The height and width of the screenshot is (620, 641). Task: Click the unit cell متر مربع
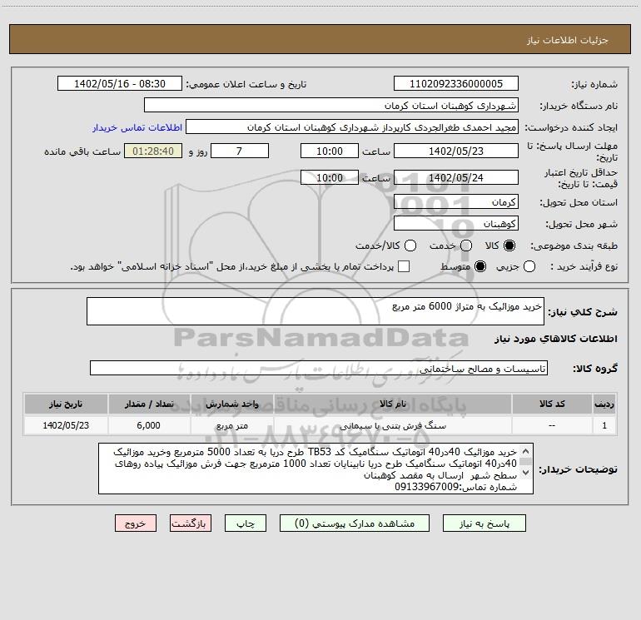coord(232,426)
